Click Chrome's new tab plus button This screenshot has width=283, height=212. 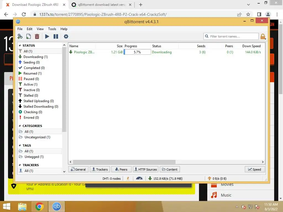[x=141, y=5]
